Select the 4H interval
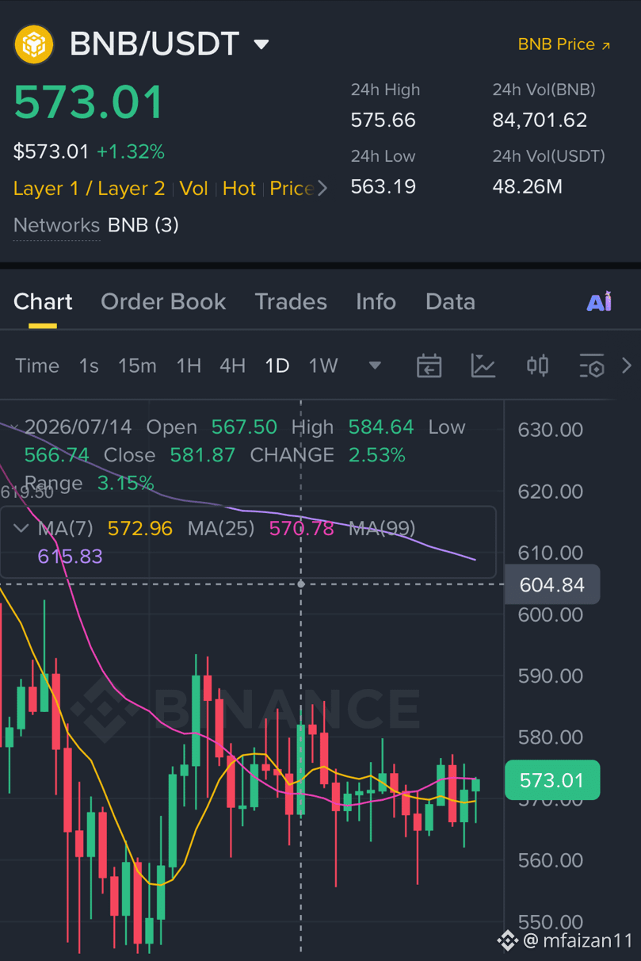Viewport: 641px width, 961px height. pos(232,366)
